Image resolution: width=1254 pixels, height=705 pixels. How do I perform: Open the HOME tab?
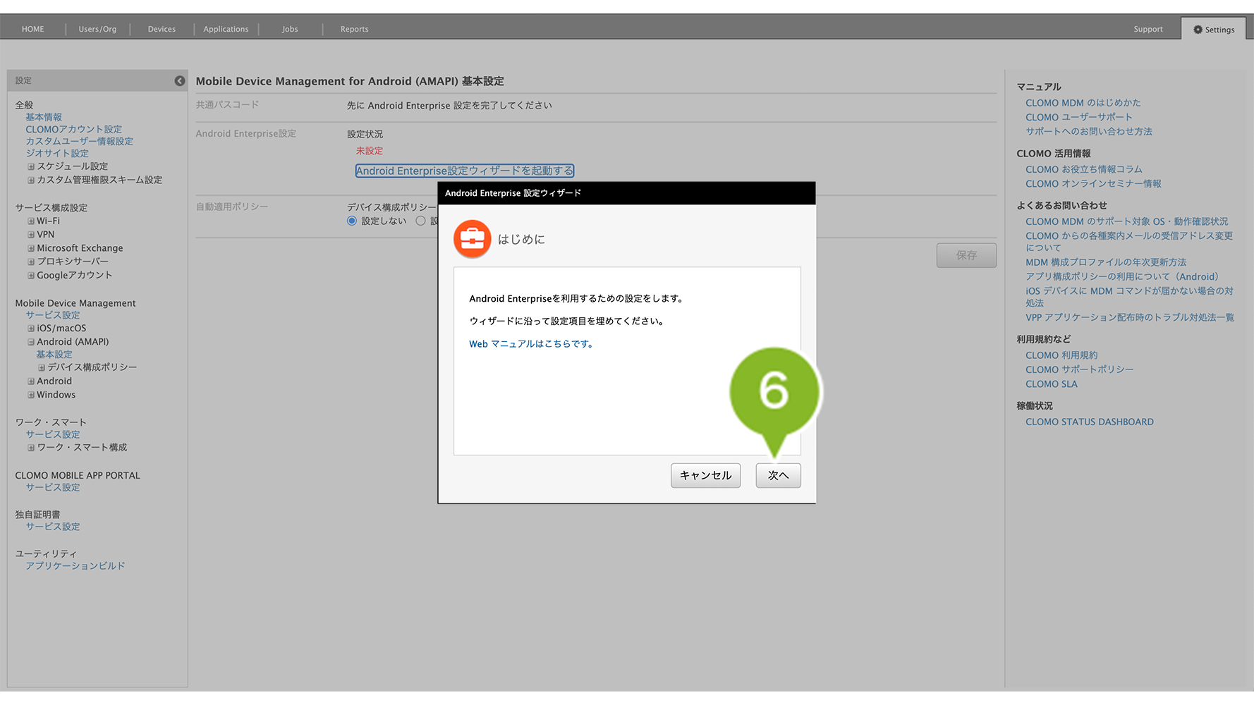tap(32, 29)
